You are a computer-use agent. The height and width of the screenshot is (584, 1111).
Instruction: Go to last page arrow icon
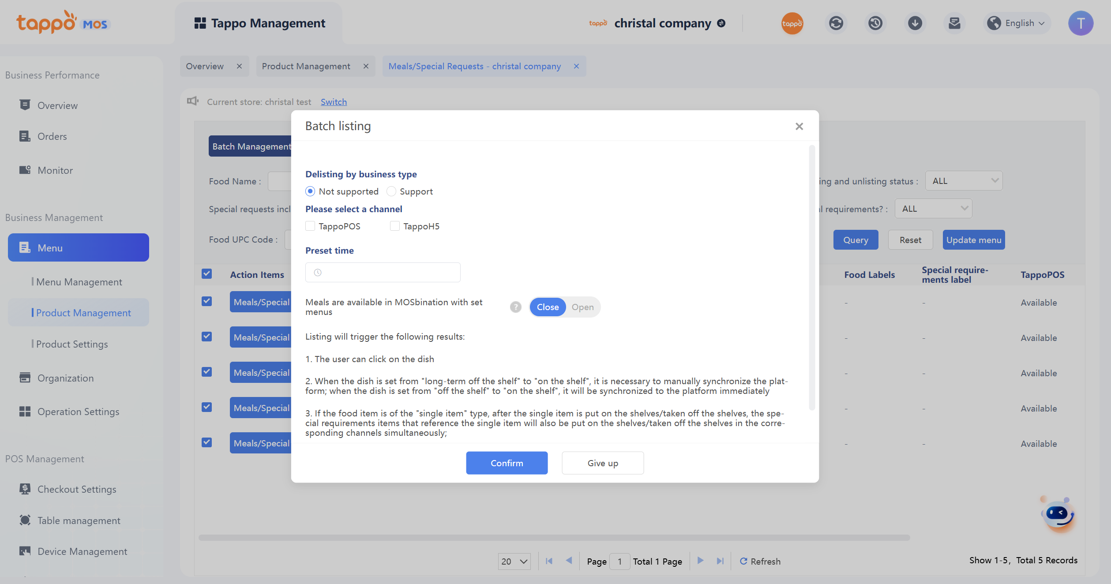[x=720, y=561]
